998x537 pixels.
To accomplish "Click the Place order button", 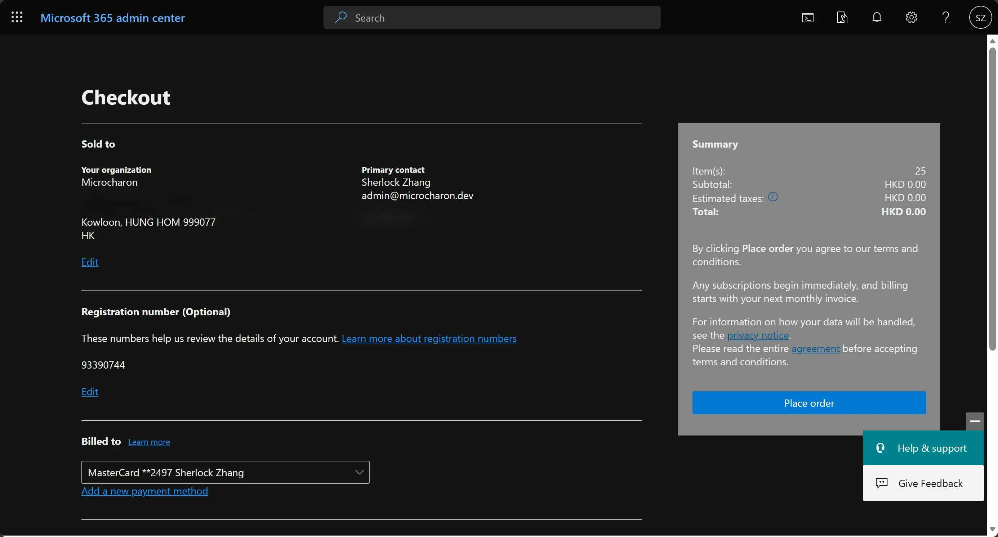I will [808, 403].
